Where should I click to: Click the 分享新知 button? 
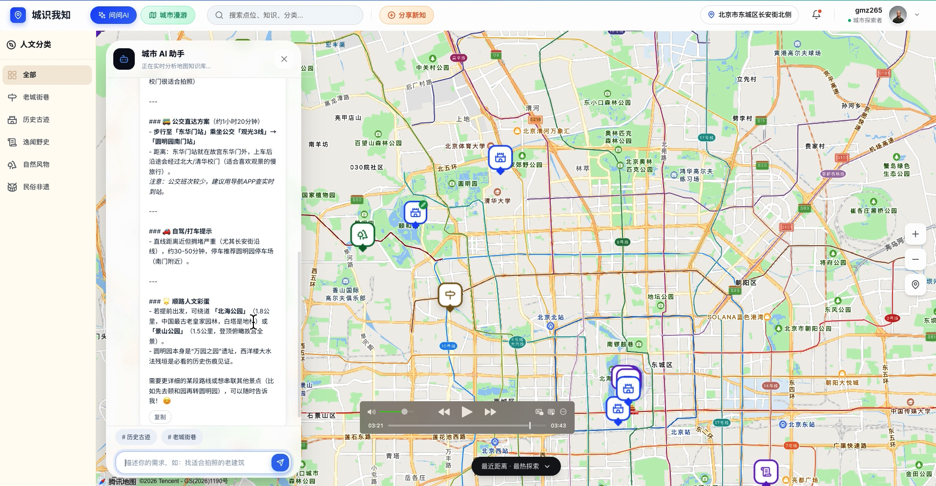[407, 15]
